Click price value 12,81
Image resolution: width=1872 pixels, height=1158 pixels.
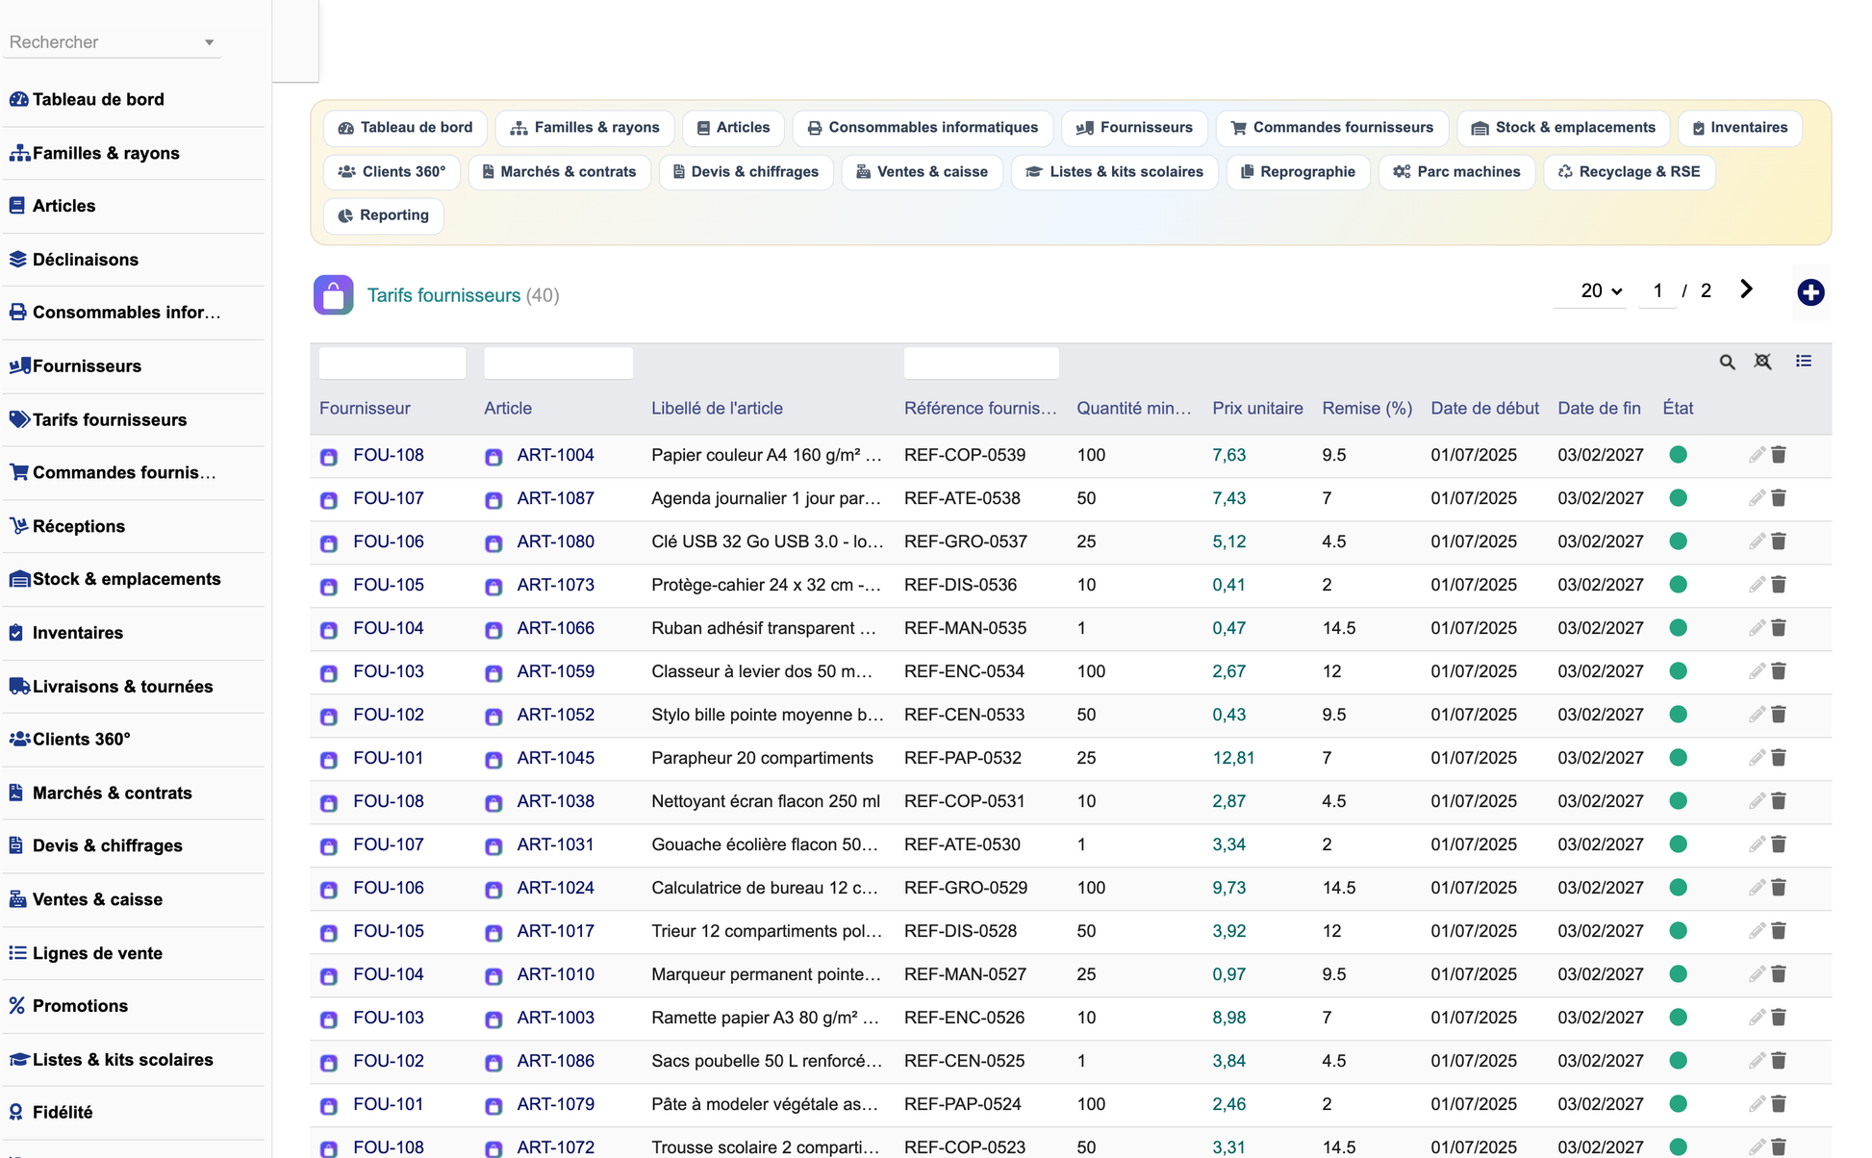pos(1233,758)
